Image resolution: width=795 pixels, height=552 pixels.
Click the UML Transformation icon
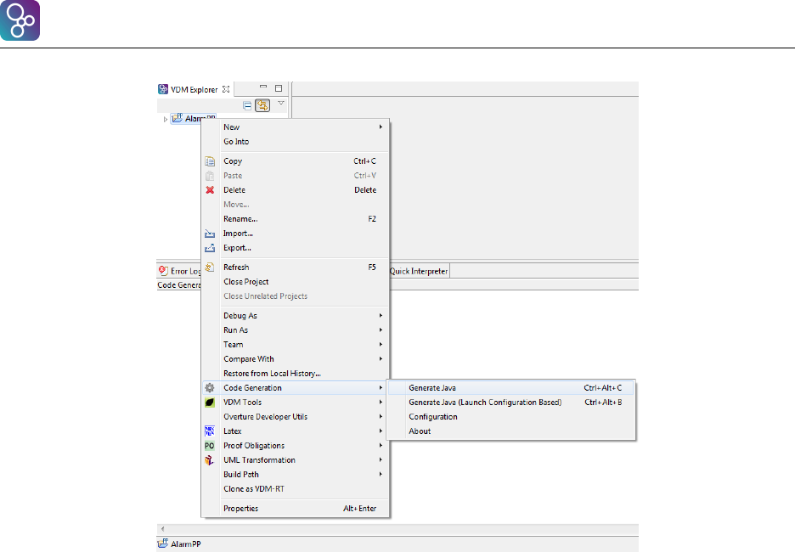point(210,460)
